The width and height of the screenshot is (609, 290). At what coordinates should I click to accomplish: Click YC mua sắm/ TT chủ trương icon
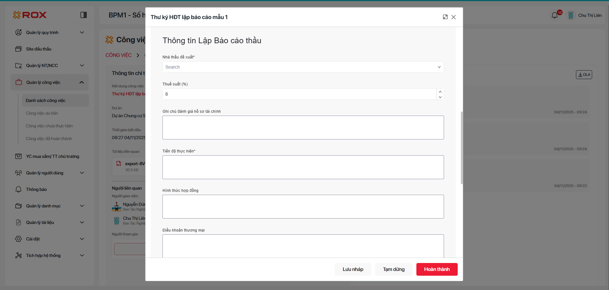(18, 156)
